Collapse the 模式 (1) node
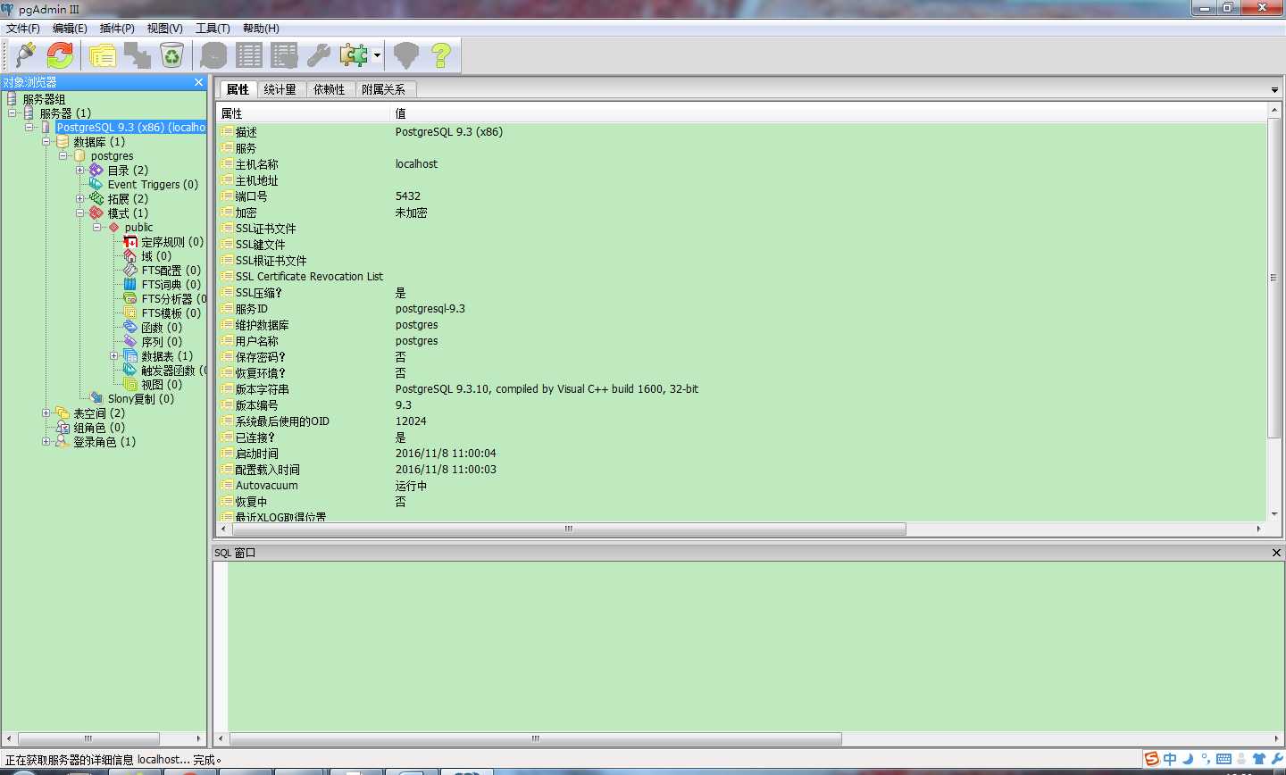The image size is (1286, 775). pos(80,213)
